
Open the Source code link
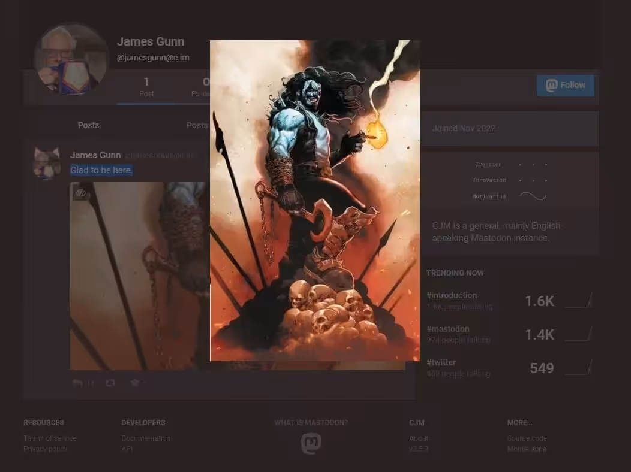click(527, 438)
